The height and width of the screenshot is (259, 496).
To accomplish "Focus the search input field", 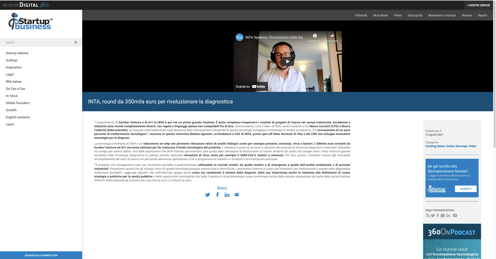I will click(39, 42).
